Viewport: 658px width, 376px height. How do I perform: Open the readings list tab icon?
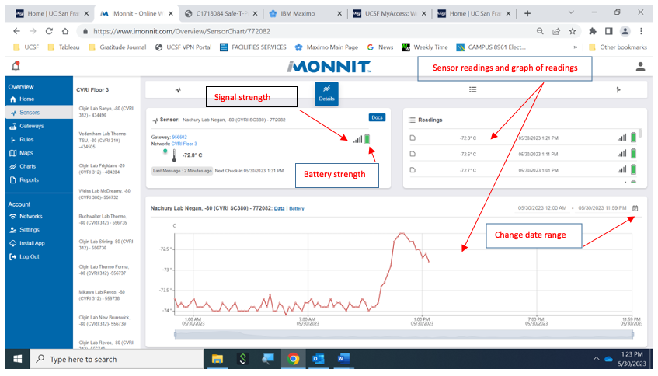tap(472, 89)
